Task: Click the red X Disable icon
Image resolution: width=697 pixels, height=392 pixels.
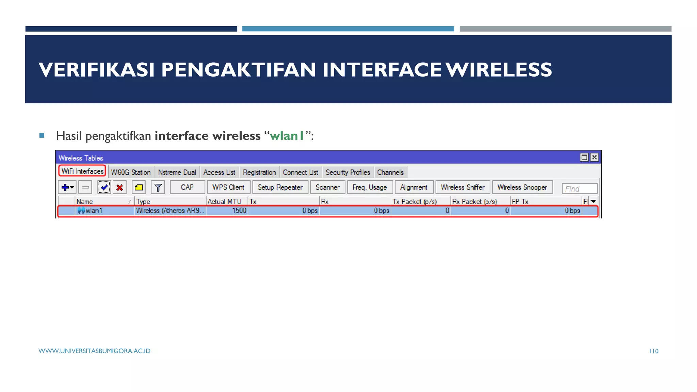Action: (120, 187)
